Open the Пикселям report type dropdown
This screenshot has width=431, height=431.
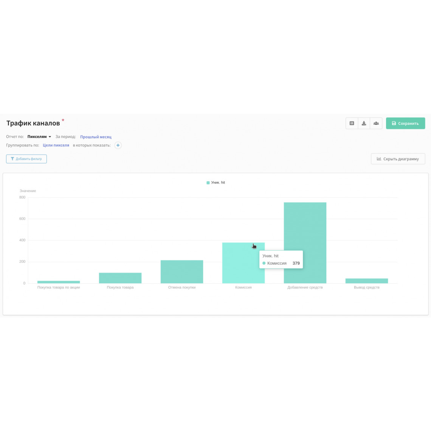(39, 136)
